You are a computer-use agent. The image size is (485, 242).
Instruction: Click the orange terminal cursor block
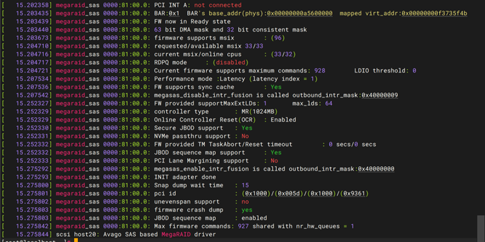tap(76, 241)
